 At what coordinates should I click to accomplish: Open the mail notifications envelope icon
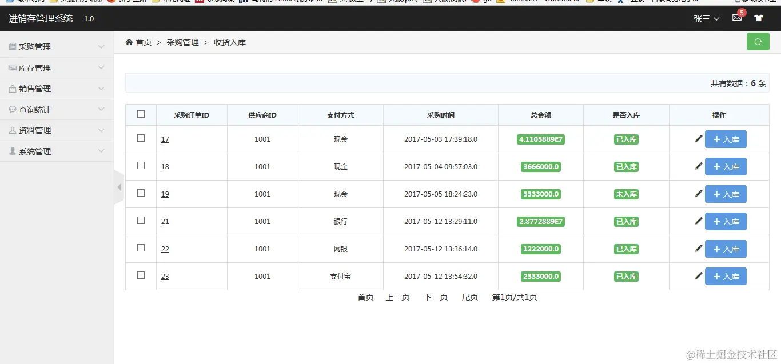tap(737, 18)
